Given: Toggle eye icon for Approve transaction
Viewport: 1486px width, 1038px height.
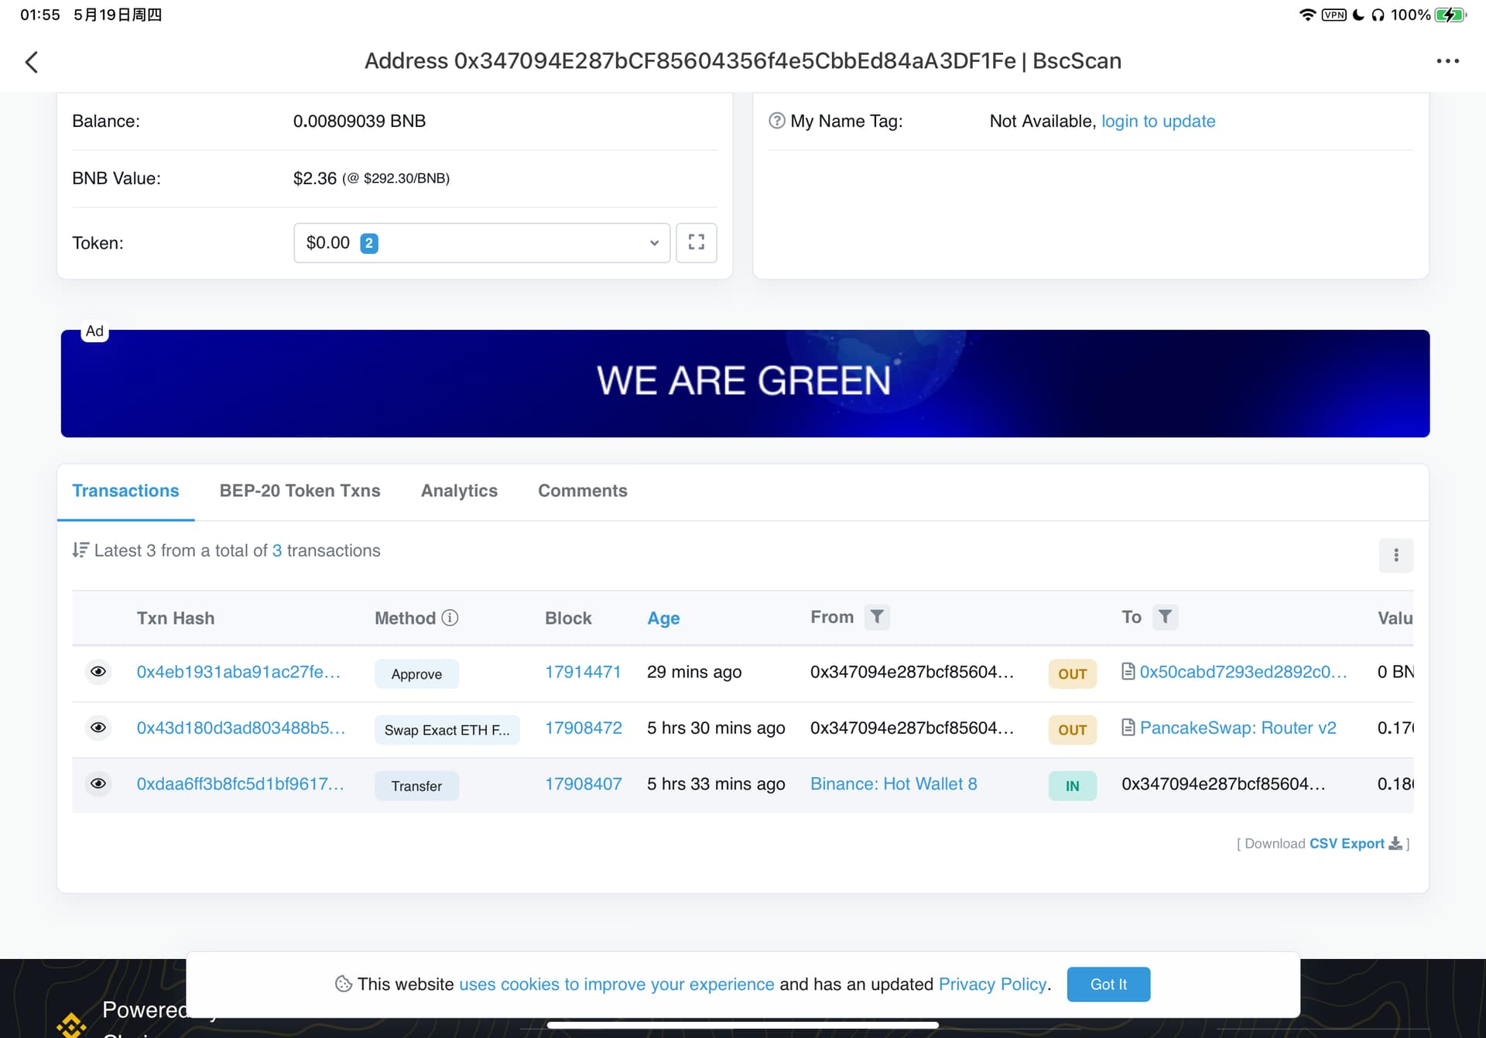Looking at the screenshot, I should coord(98,672).
